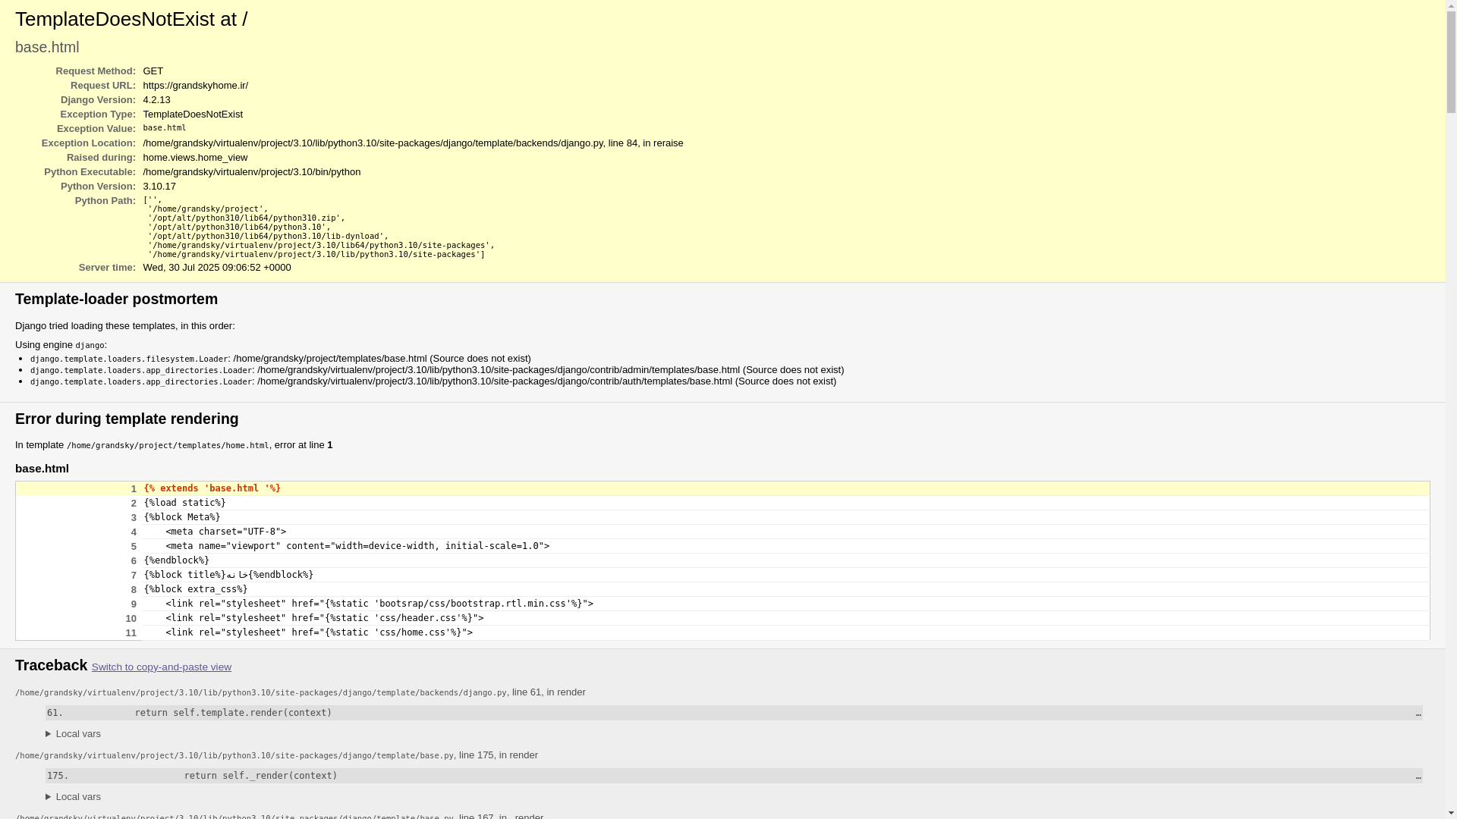Switch to copy-and-paste view link
This screenshot has height=819, width=1457.
click(x=161, y=667)
